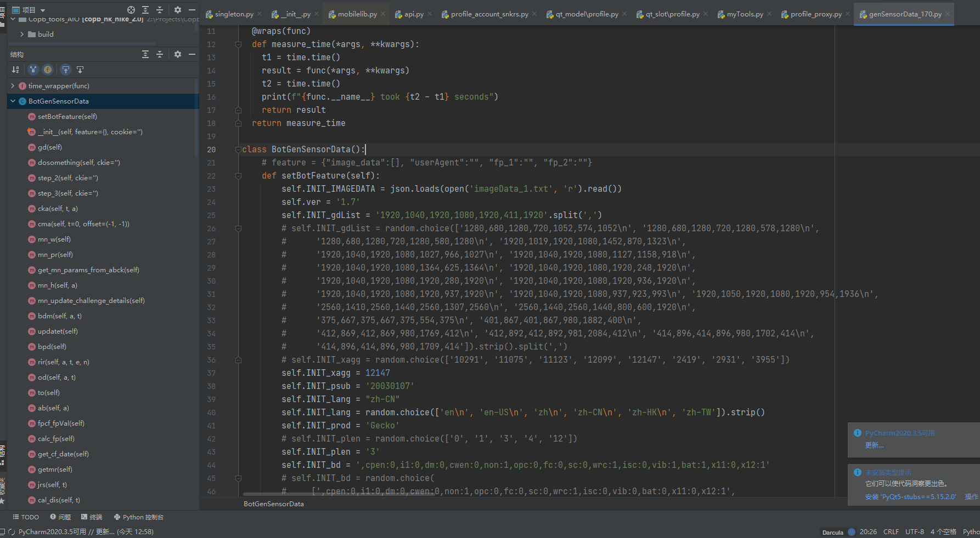Click the alphabetical sort icon in 结构 panel
The height and width of the screenshot is (538, 980).
15,70
